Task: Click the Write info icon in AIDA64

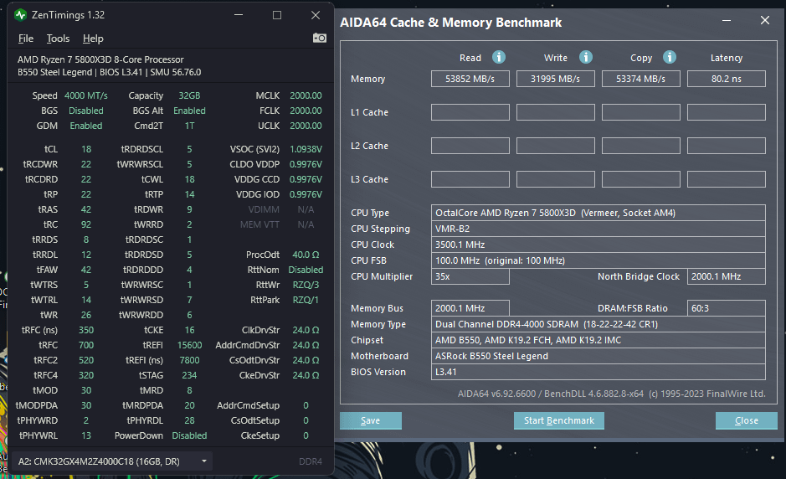Action: [x=585, y=57]
